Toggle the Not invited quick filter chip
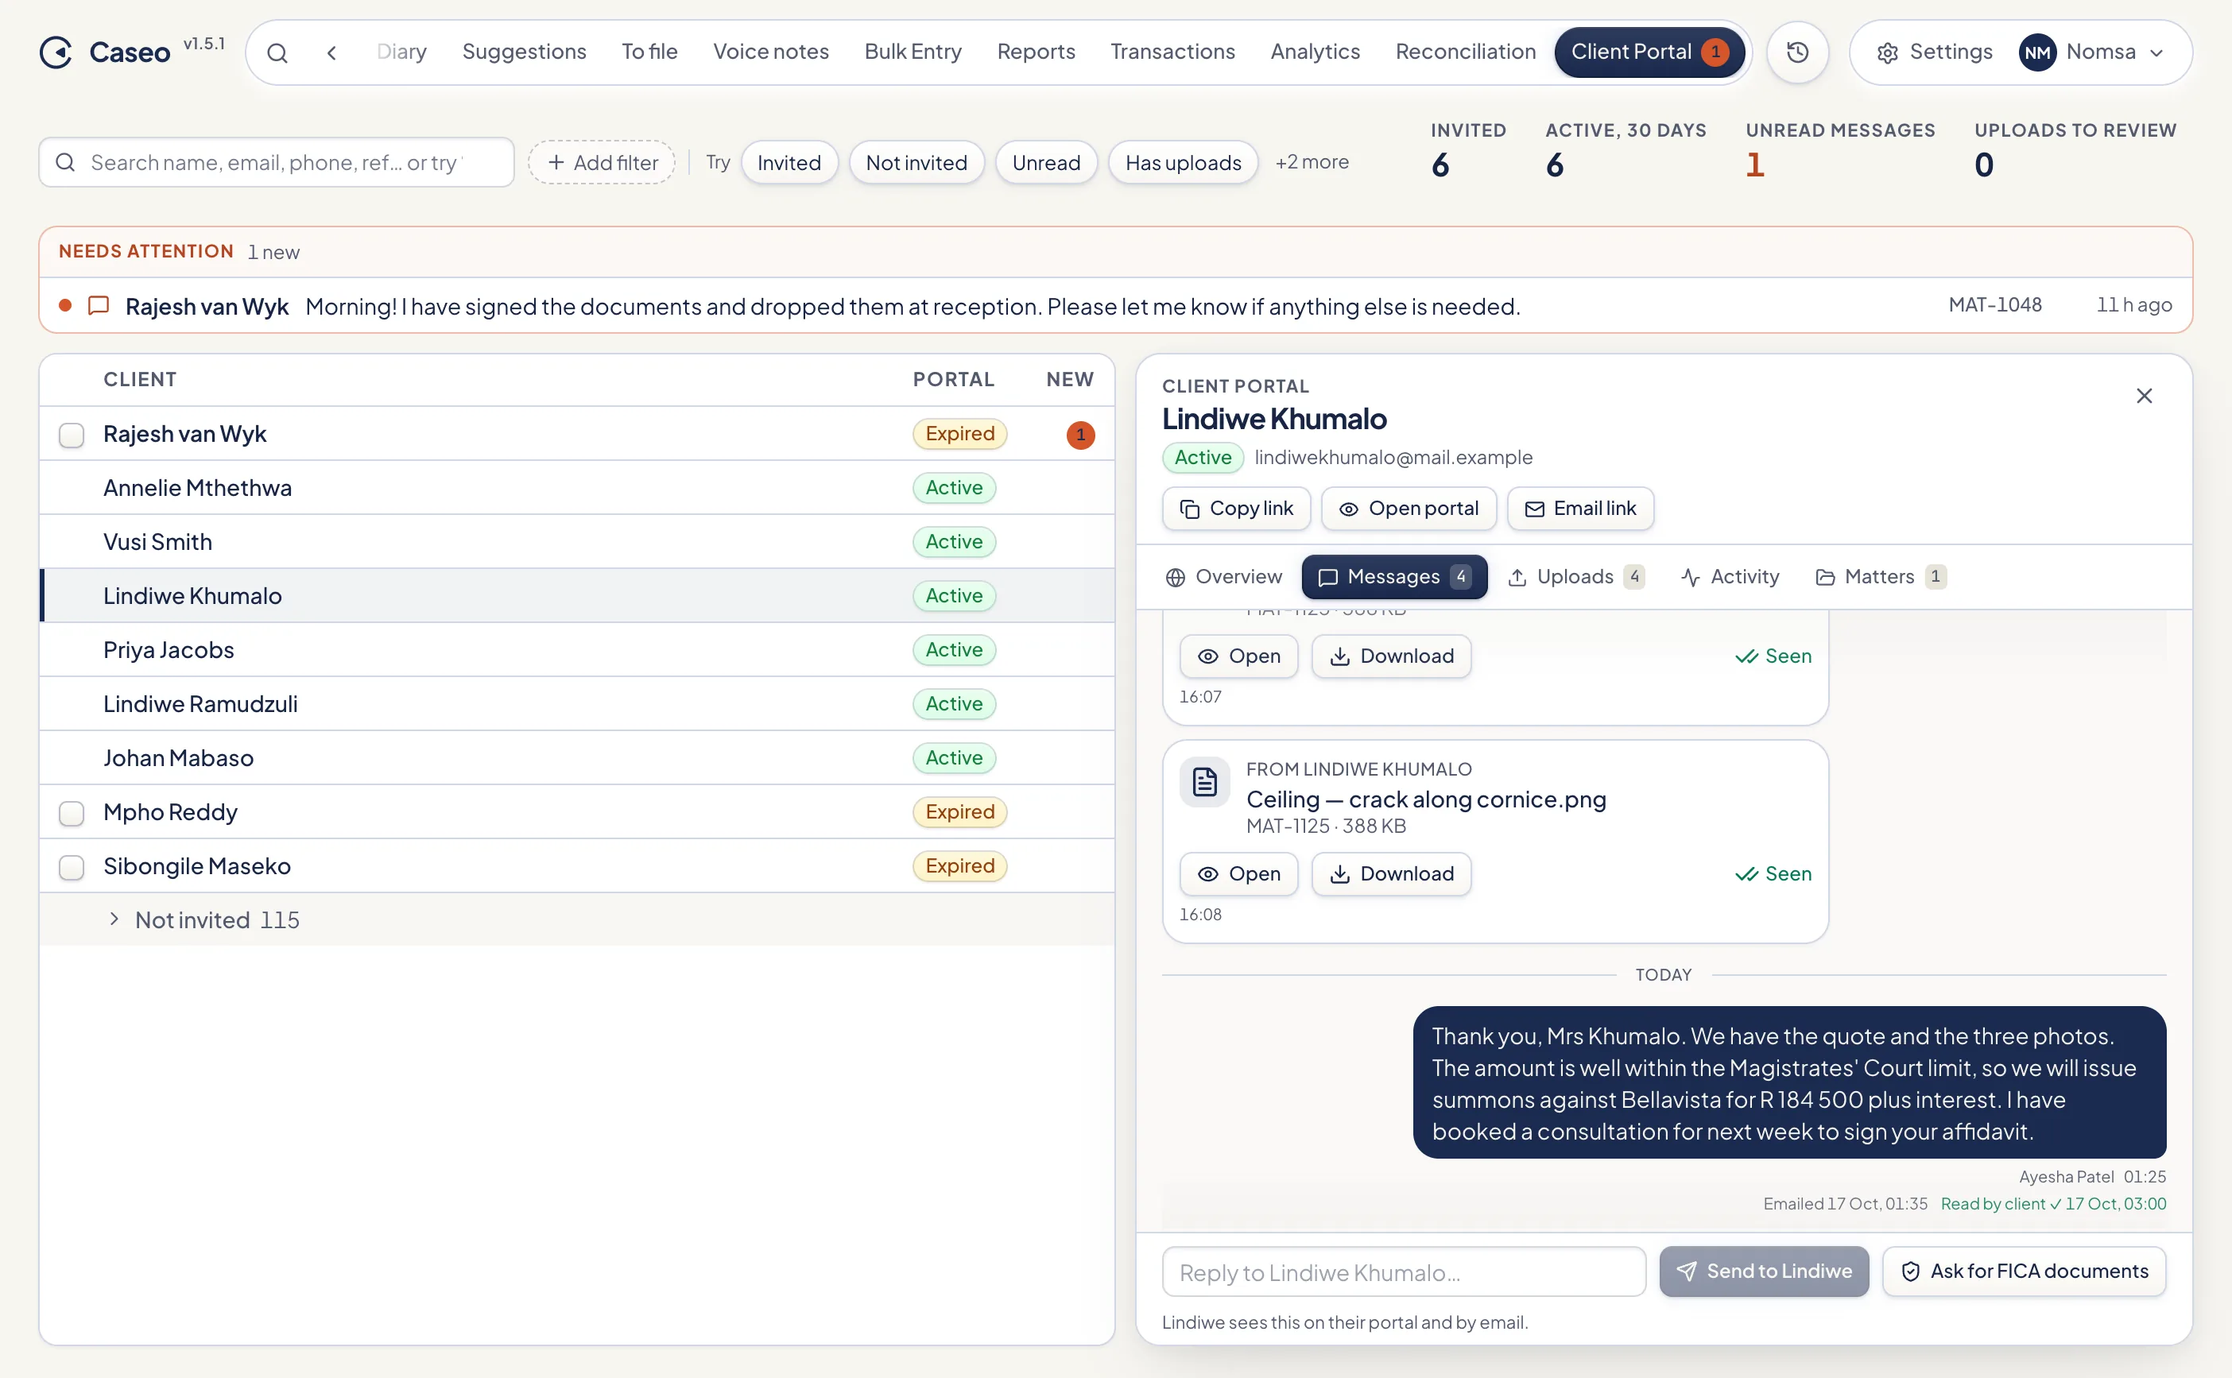This screenshot has height=1378, width=2232. [916, 162]
